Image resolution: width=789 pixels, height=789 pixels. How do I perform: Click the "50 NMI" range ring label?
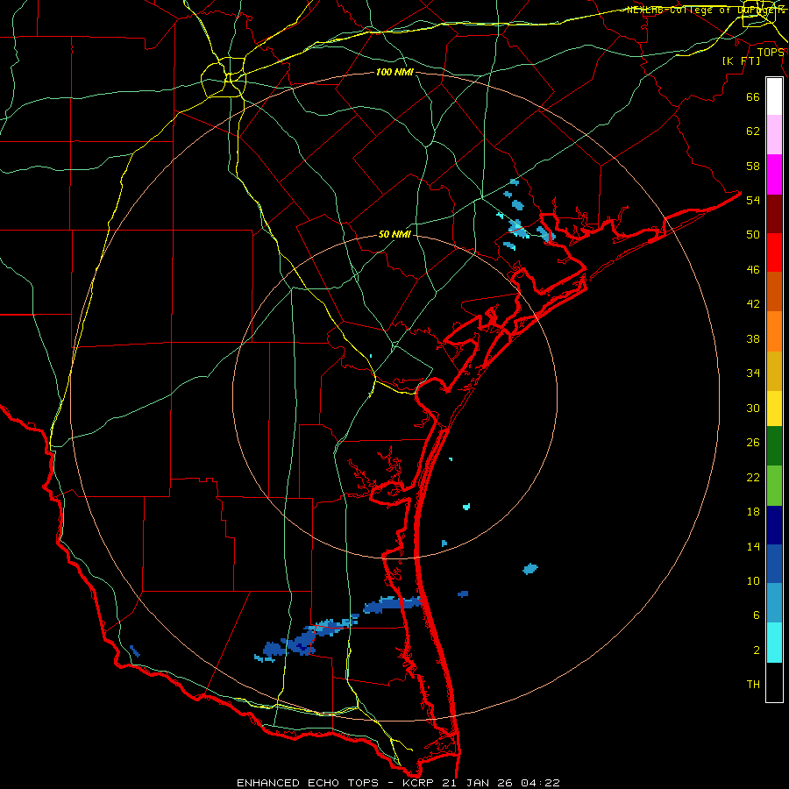[394, 234]
